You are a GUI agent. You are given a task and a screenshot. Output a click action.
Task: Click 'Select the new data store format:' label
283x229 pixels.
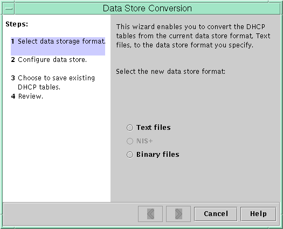pyautogui.click(x=170, y=72)
